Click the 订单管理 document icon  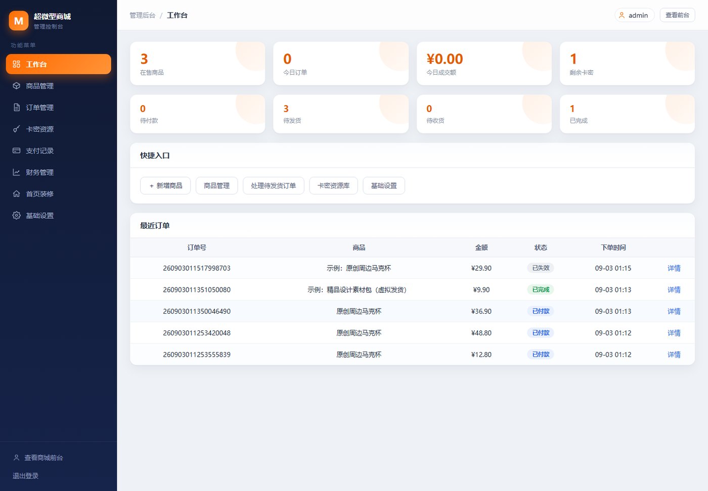[x=17, y=108]
